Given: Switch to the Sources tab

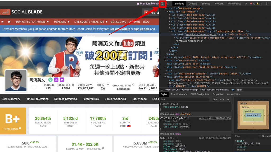Looking at the screenshot, I should tap(206, 4).
